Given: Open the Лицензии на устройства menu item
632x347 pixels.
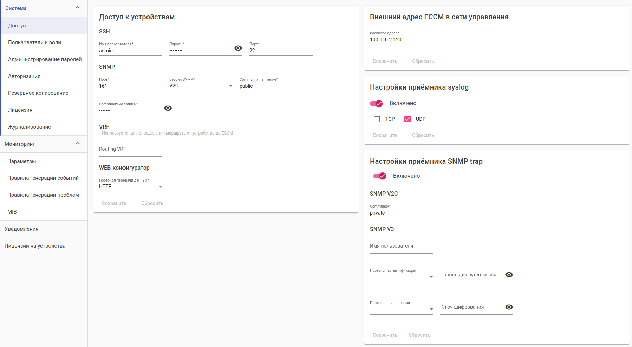Looking at the screenshot, I should 35,246.
